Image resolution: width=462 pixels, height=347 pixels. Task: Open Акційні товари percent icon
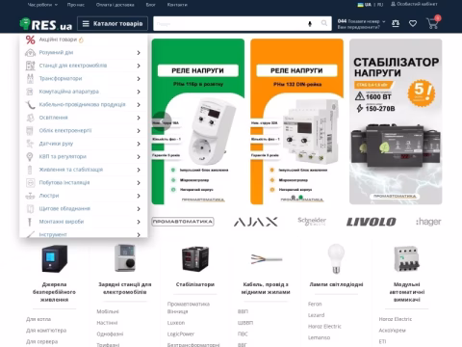pos(30,40)
